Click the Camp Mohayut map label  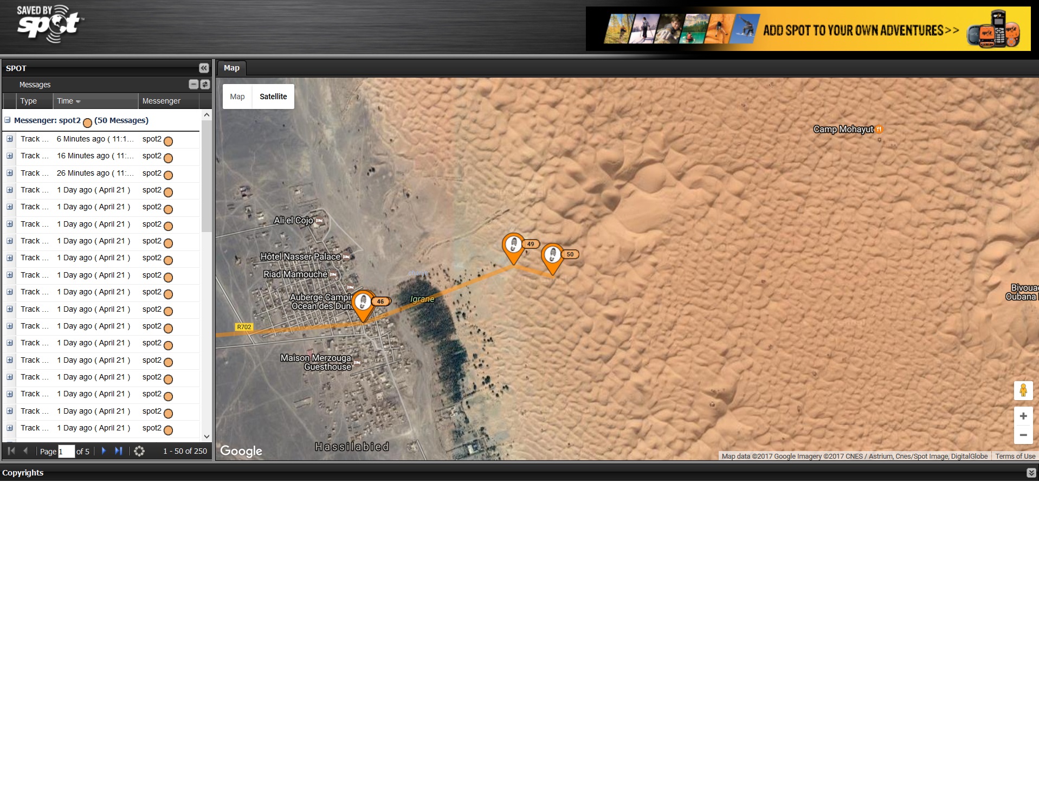click(843, 129)
